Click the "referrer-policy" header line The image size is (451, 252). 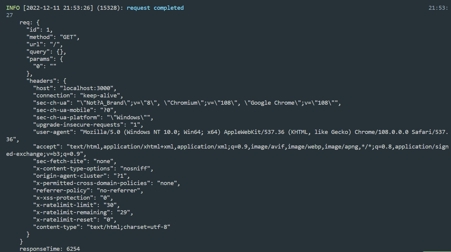[x=88, y=191]
